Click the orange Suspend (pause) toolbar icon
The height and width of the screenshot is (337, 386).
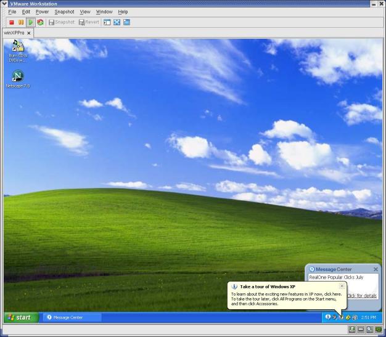click(21, 22)
